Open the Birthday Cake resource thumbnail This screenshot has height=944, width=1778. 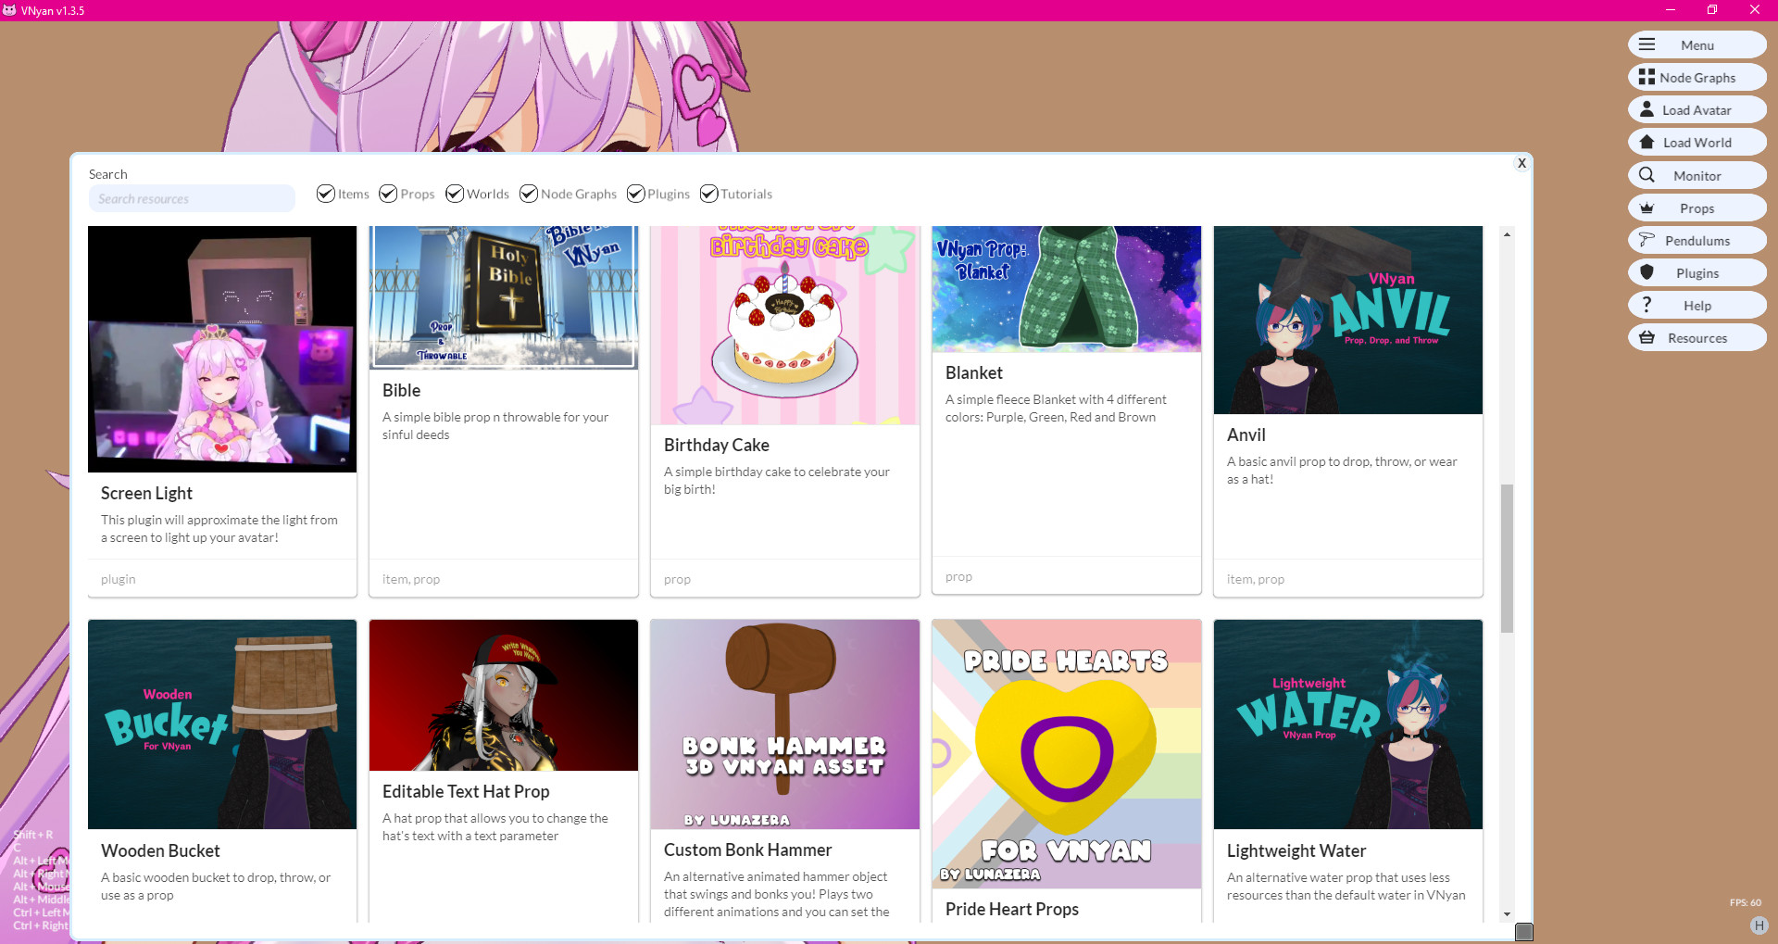784,325
